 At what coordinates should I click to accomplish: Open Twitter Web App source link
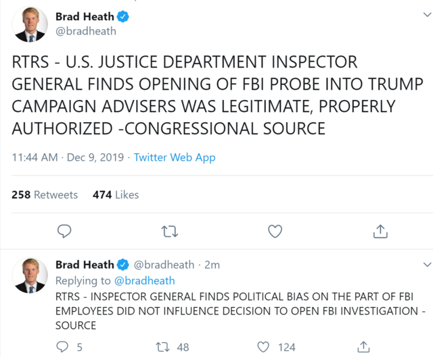[x=175, y=157]
